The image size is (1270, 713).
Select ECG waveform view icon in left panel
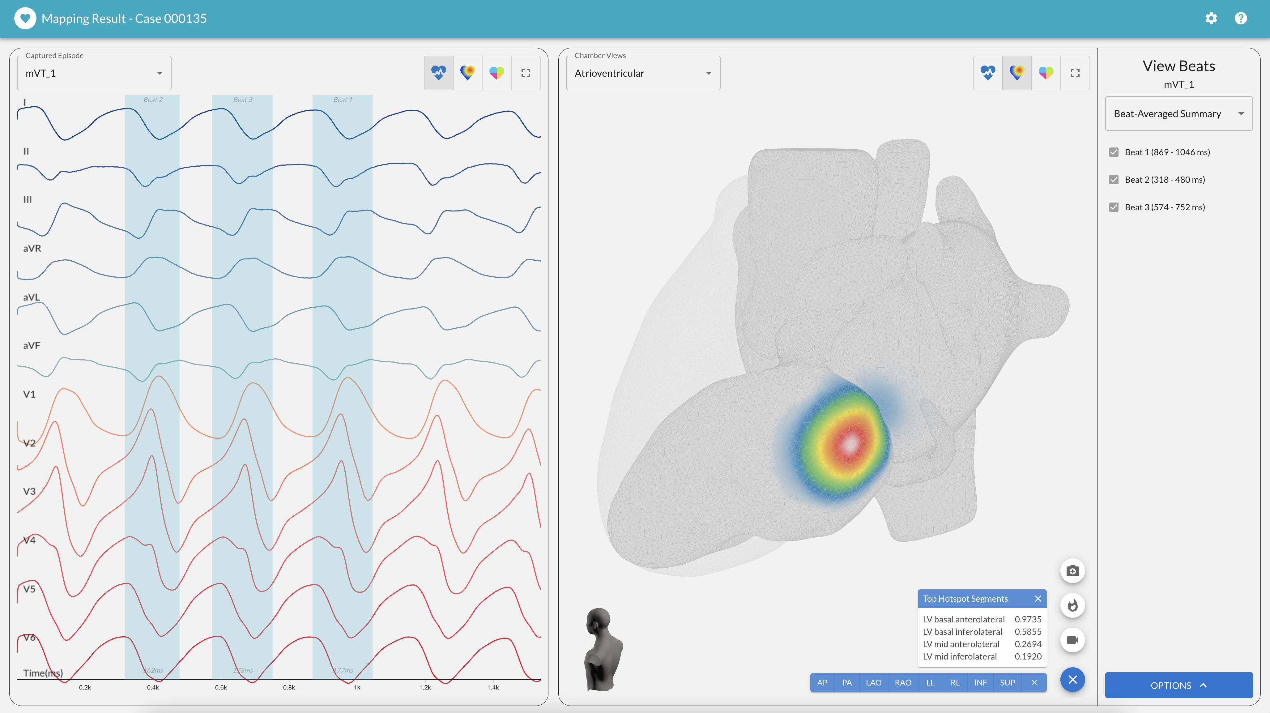438,73
